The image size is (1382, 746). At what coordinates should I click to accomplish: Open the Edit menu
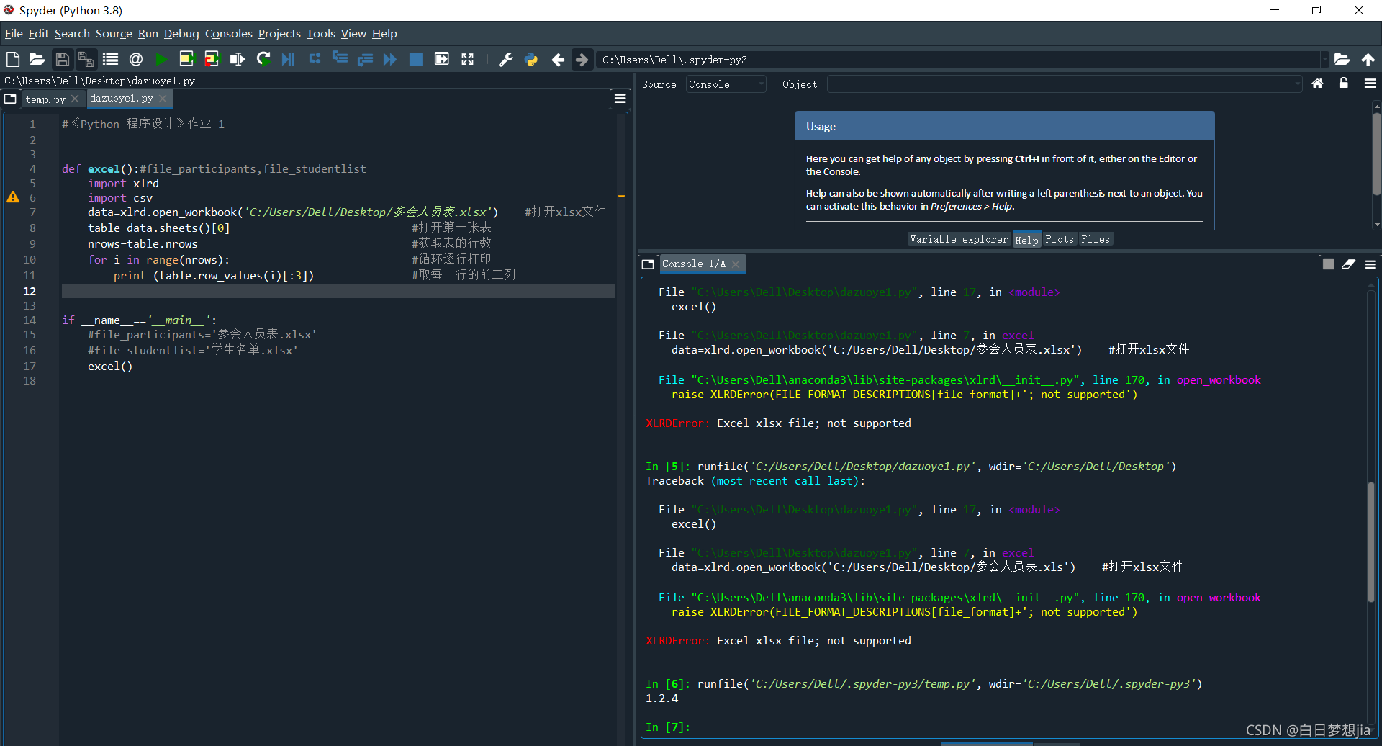(39, 33)
